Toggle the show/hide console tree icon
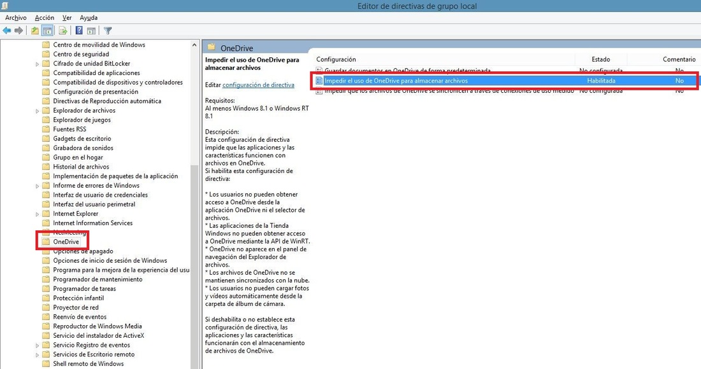Screen dimensions: 701x369 click(47, 31)
